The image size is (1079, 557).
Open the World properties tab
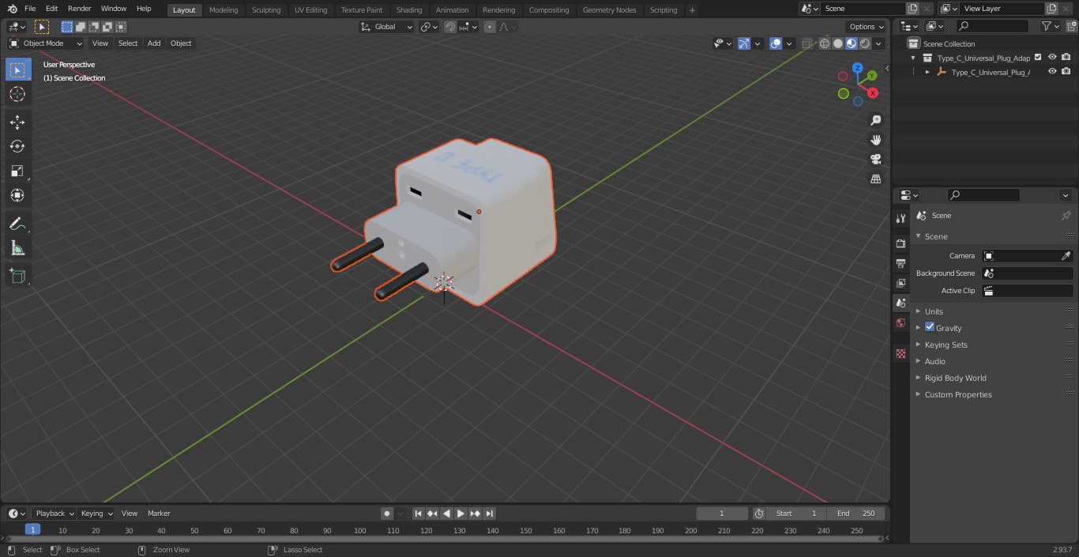click(900, 322)
